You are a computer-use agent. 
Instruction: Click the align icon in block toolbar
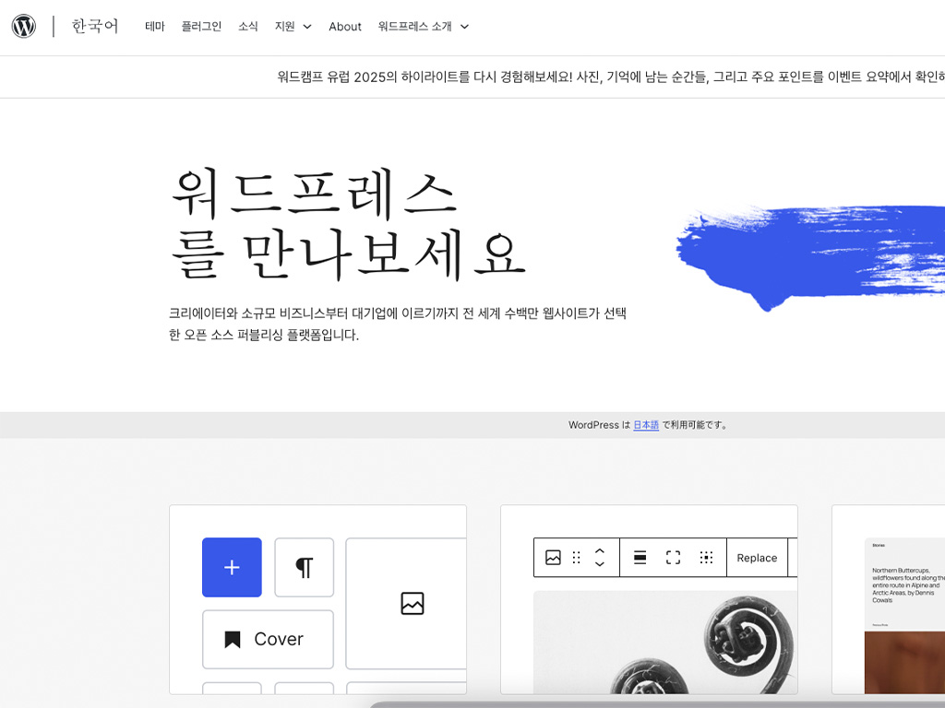[640, 558]
